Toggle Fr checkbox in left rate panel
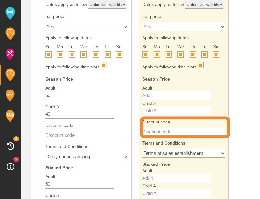 click(107, 54)
